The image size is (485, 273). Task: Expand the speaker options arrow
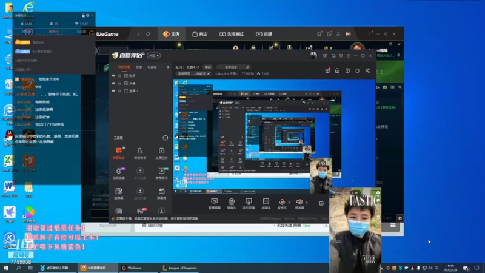pyautogui.click(x=307, y=203)
